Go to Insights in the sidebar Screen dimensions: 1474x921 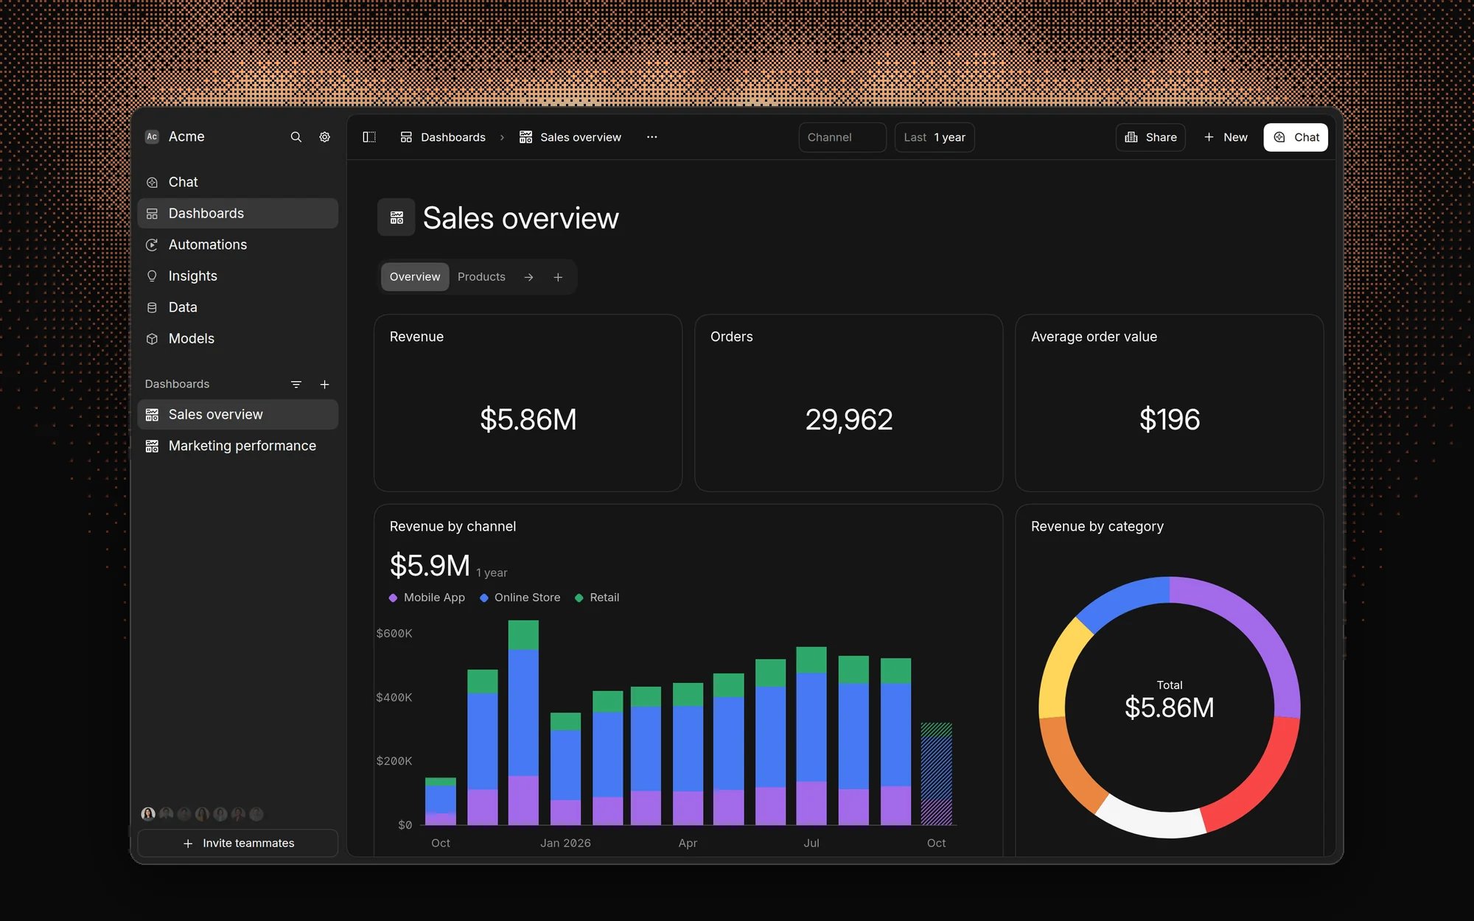[237, 276]
